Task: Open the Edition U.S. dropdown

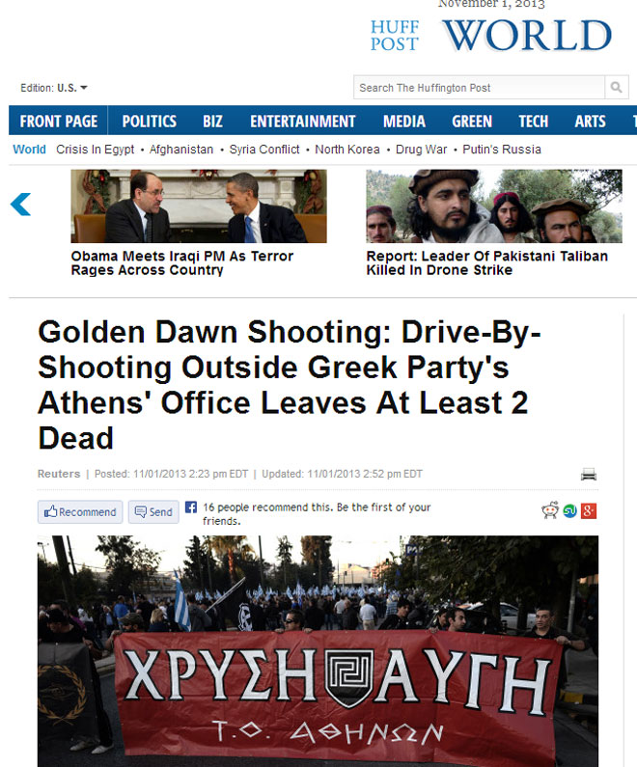Action: pyautogui.click(x=54, y=88)
